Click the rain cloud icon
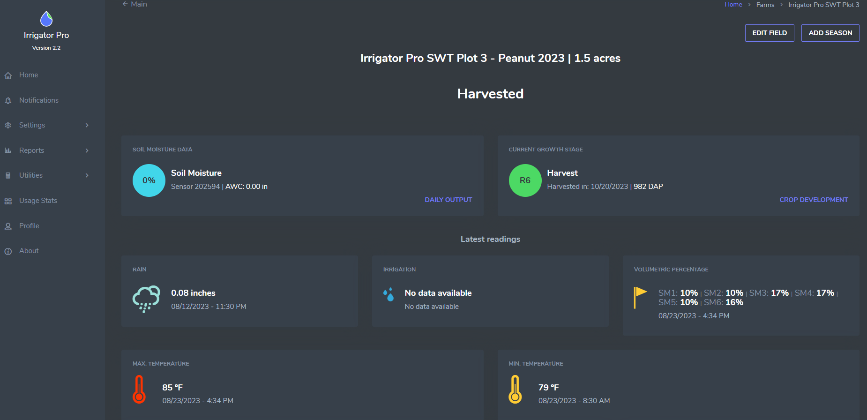Viewport: 867px width, 420px height. pyautogui.click(x=146, y=299)
